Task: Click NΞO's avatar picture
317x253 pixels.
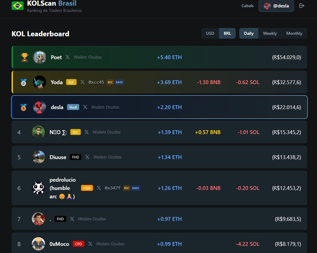Action: pyautogui.click(x=38, y=132)
